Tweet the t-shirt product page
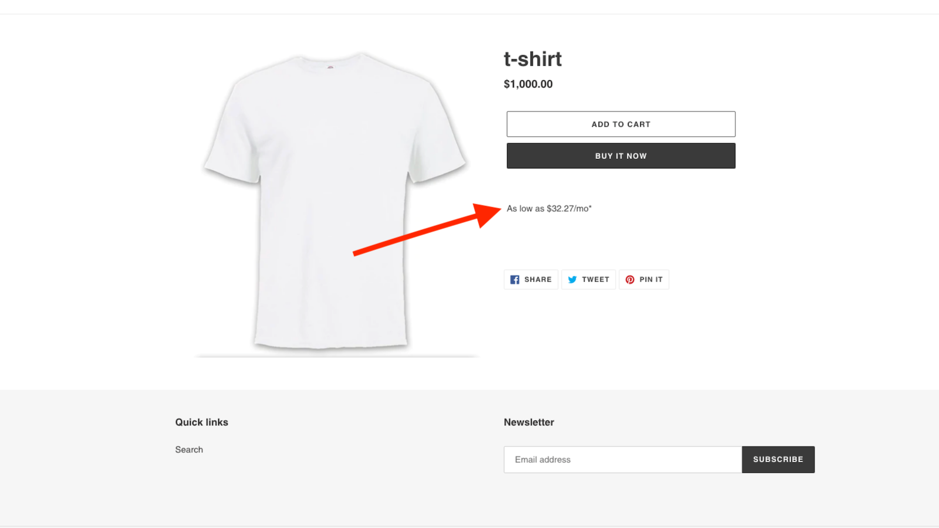 (588, 279)
